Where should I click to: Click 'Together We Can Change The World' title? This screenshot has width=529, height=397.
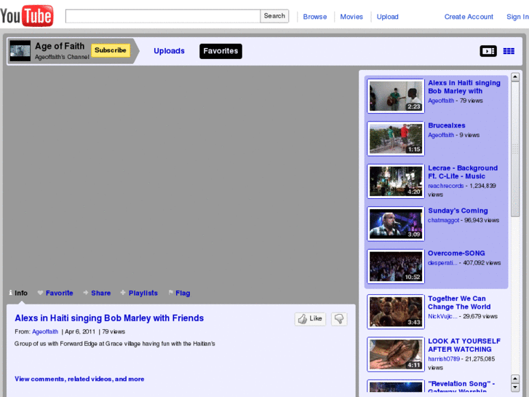[x=459, y=302]
